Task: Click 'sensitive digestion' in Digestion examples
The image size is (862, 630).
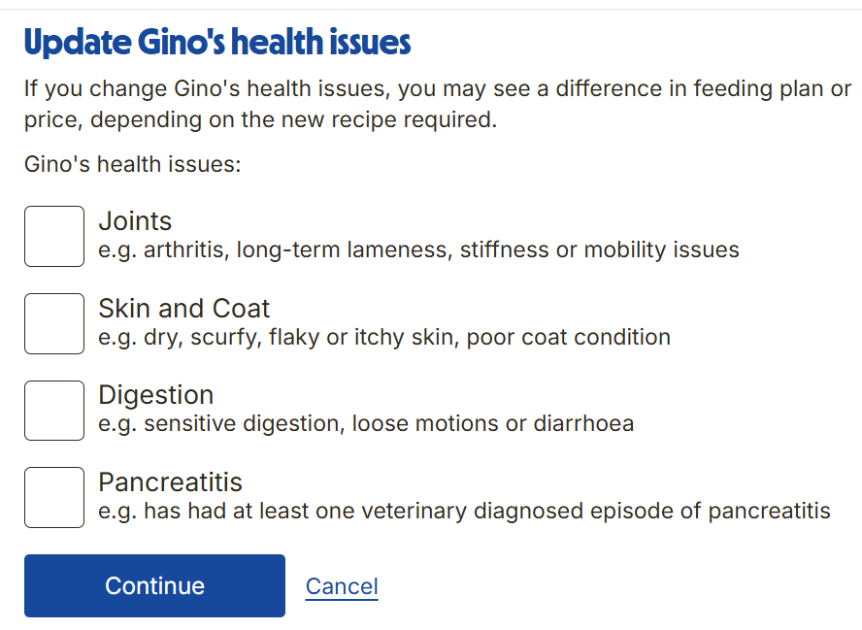Action: click(242, 424)
